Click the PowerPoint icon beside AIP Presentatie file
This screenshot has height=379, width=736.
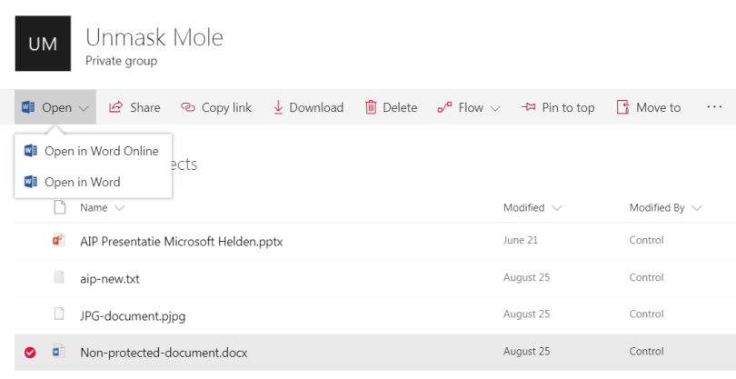(59, 241)
